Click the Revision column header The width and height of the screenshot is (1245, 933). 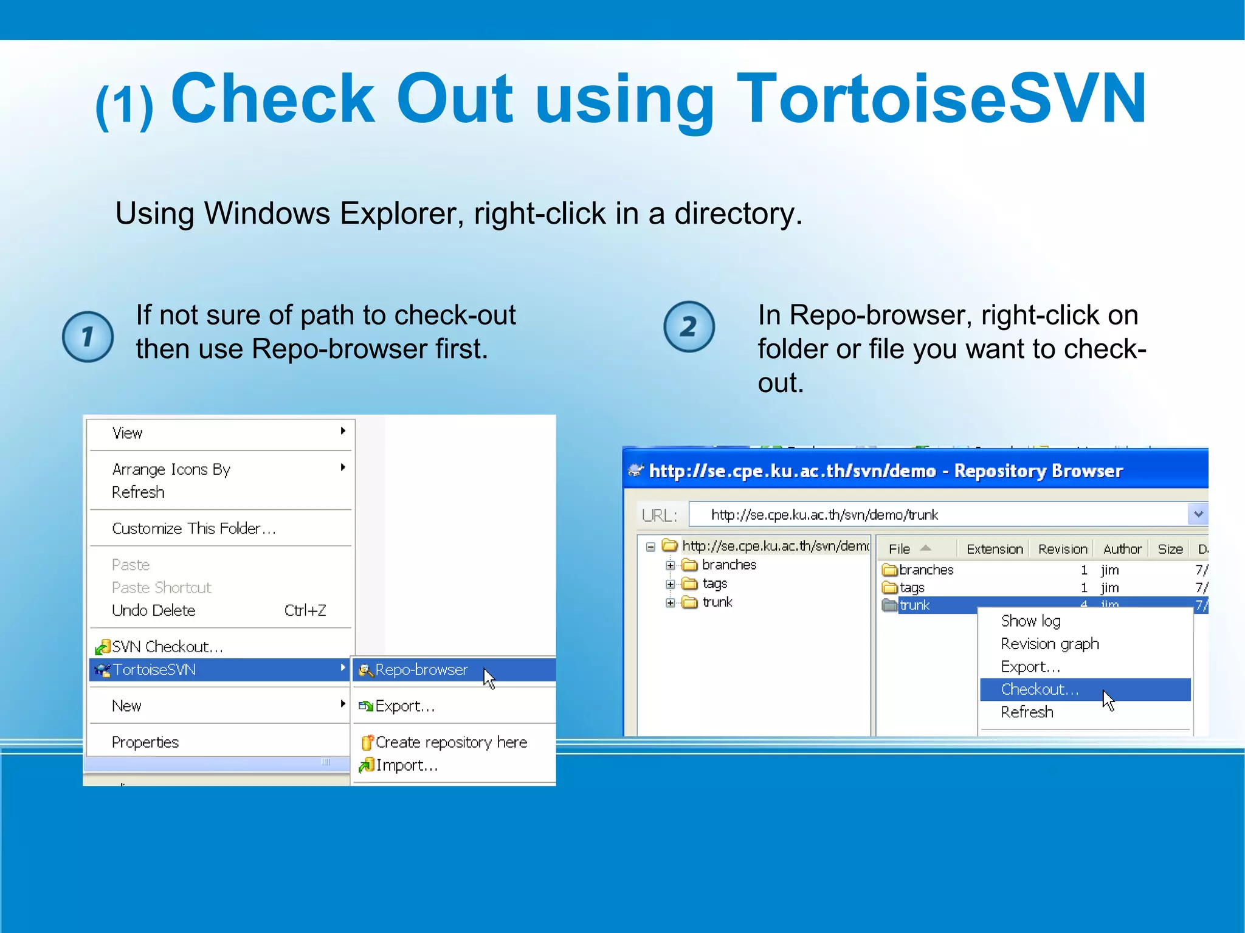pyautogui.click(x=1062, y=549)
